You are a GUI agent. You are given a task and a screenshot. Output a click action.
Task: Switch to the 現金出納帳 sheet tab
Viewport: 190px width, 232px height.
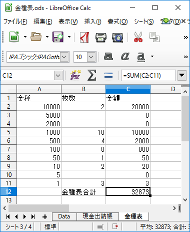click(97, 216)
